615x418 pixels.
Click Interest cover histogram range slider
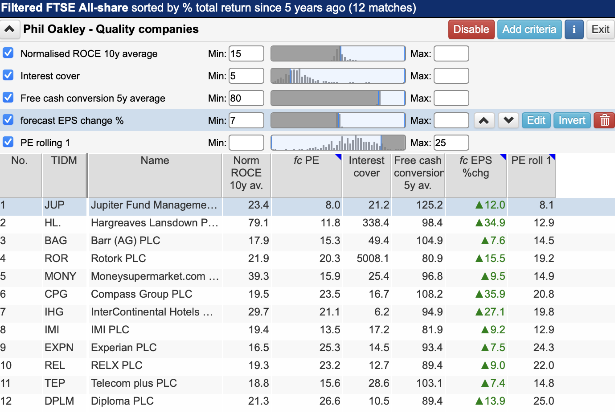[338, 76]
